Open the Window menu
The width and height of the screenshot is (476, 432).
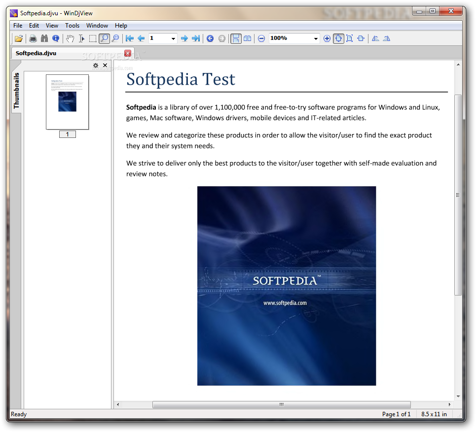pyautogui.click(x=97, y=26)
